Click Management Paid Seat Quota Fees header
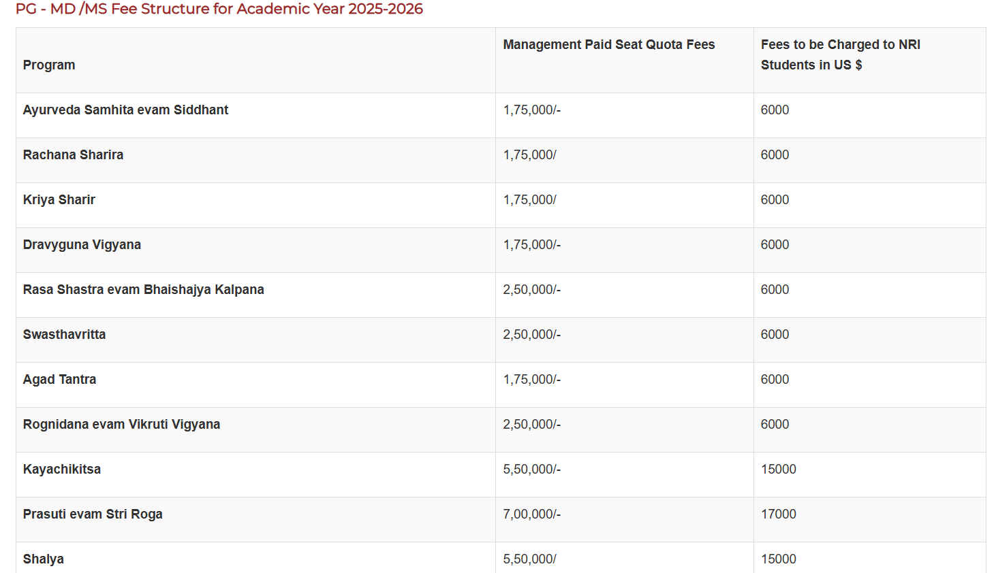The width and height of the screenshot is (996, 573). [x=608, y=45]
